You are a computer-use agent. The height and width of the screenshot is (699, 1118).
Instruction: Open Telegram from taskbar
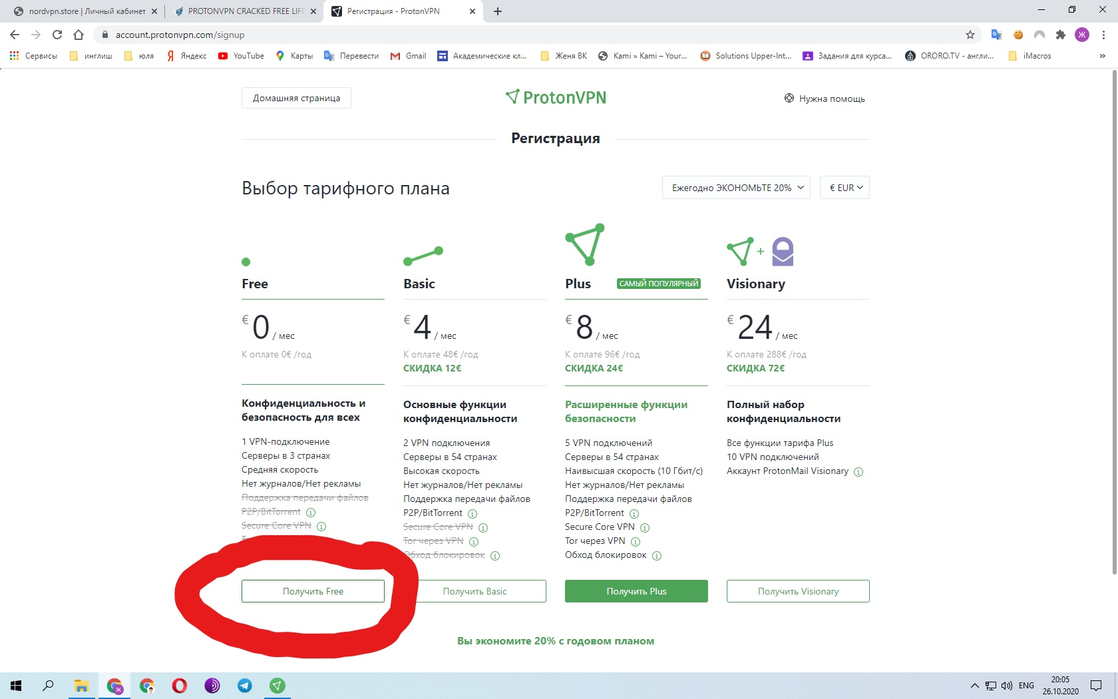(x=245, y=686)
